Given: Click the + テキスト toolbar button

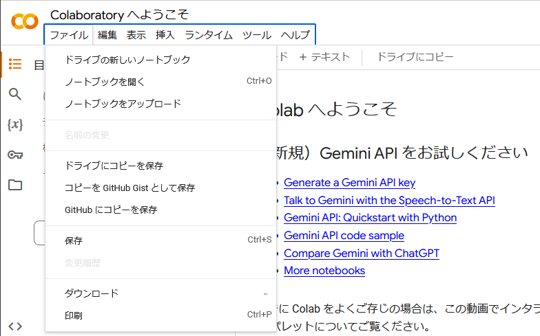Looking at the screenshot, I should coord(324,57).
